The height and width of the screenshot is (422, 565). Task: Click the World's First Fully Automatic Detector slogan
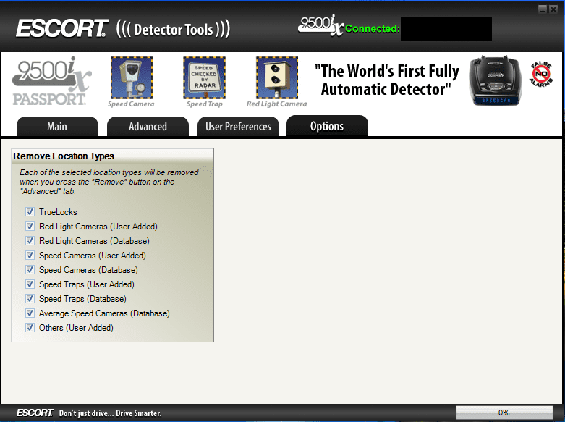(386, 80)
